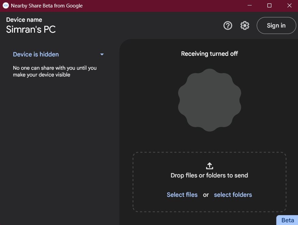
Task: Click the Drop files or folders to send text
Action: click(209, 175)
